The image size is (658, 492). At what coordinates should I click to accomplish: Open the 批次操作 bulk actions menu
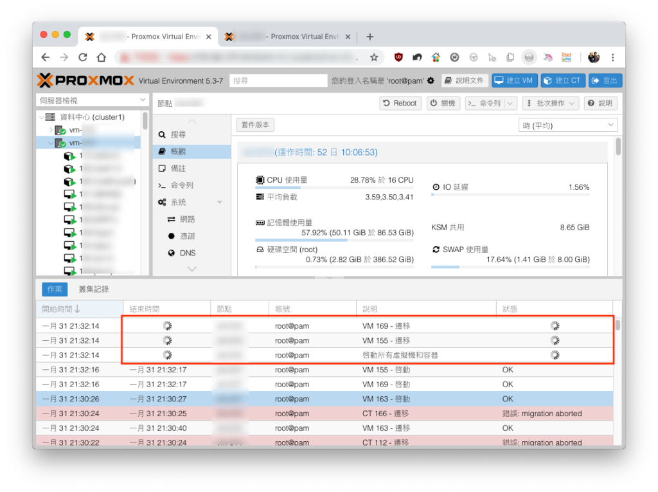pos(551,104)
